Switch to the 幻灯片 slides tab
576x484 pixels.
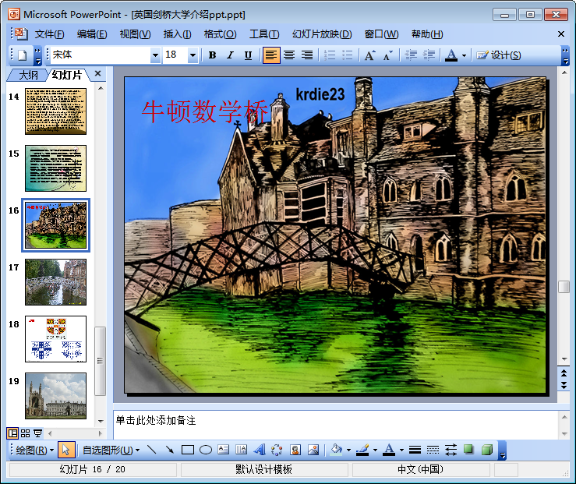[x=66, y=75]
